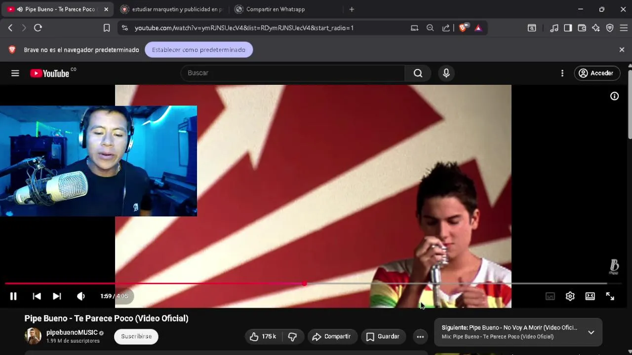Reload the current page

38,28
